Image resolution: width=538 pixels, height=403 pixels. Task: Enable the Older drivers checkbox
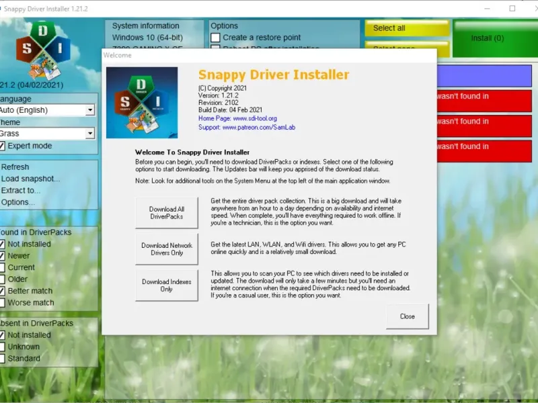pyautogui.click(x=3, y=279)
